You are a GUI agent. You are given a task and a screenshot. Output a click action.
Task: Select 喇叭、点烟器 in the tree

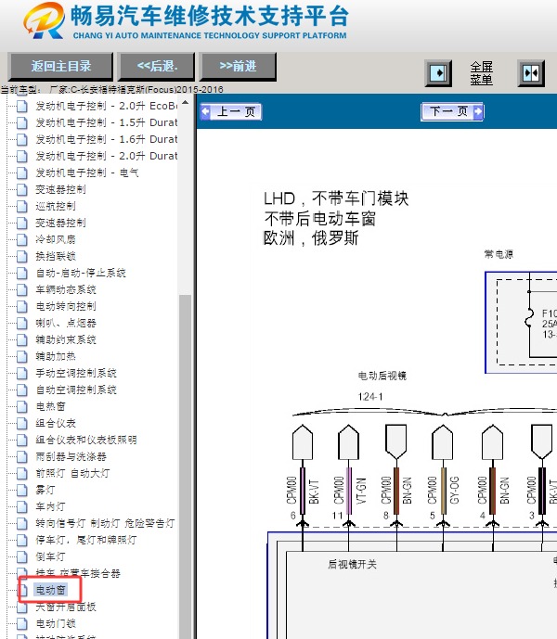point(66,323)
